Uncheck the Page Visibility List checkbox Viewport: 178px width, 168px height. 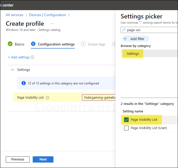(126, 120)
